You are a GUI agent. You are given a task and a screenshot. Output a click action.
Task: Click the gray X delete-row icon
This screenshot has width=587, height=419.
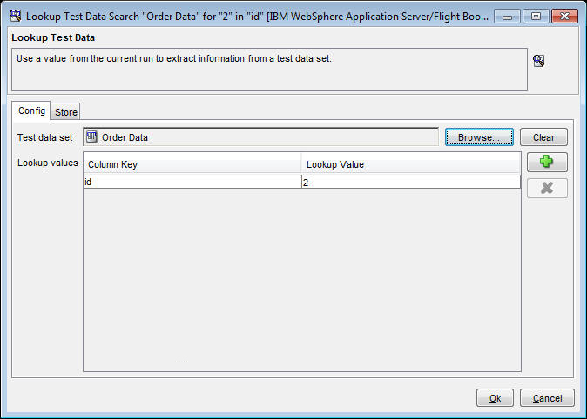pyautogui.click(x=547, y=188)
